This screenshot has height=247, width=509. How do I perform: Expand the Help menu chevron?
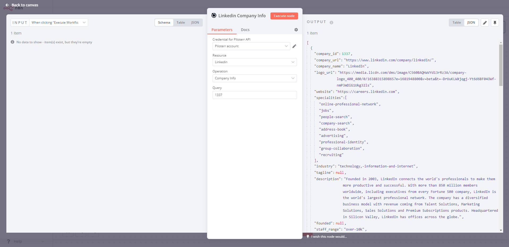(43, 241)
